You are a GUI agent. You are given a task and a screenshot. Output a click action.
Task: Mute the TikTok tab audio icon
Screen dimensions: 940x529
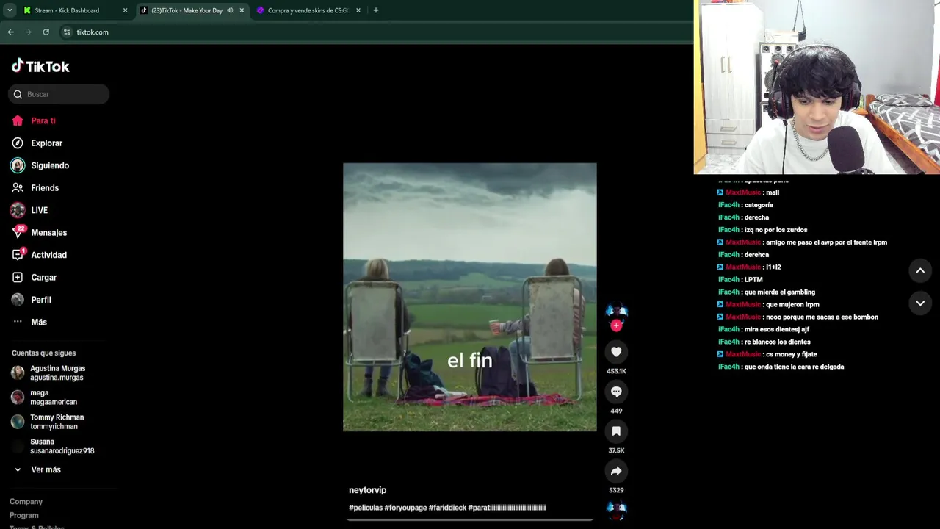pyautogui.click(x=230, y=10)
